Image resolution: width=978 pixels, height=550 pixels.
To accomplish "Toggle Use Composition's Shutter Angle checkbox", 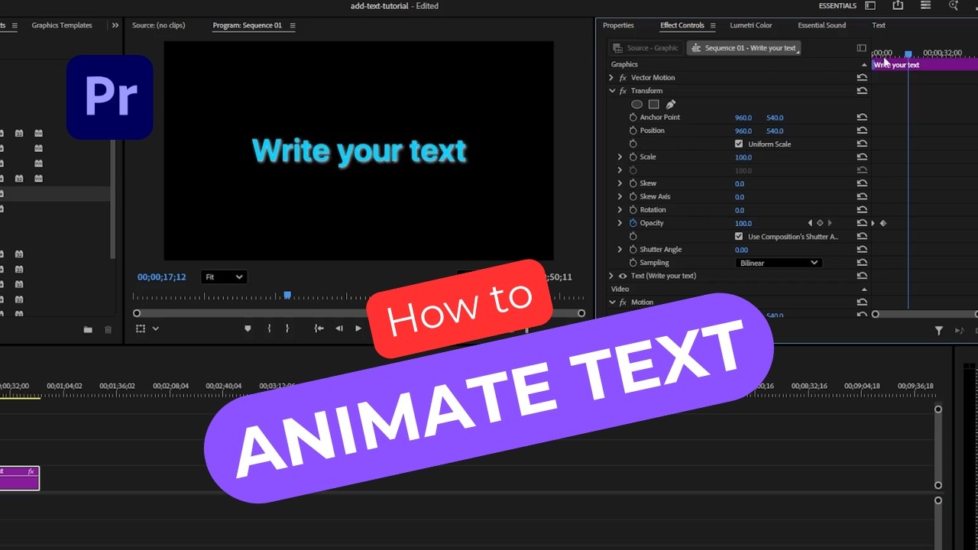I will (x=739, y=236).
